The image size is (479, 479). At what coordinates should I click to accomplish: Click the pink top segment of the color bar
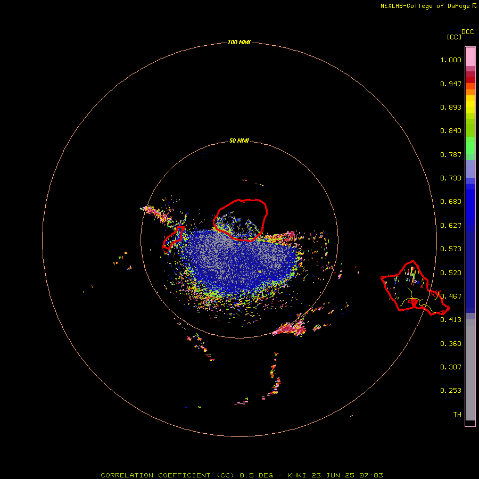[470, 57]
